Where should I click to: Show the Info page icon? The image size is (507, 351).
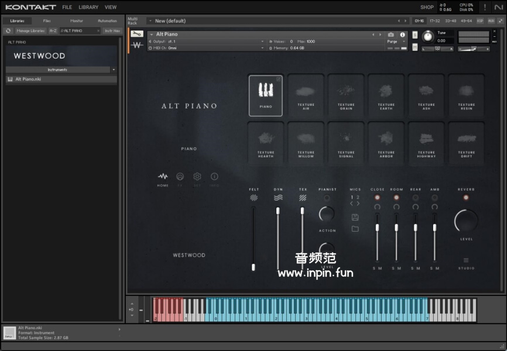[214, 177]
